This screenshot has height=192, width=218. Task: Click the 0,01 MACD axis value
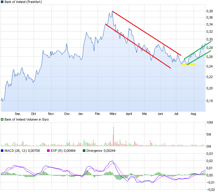[x=210, y=168]
